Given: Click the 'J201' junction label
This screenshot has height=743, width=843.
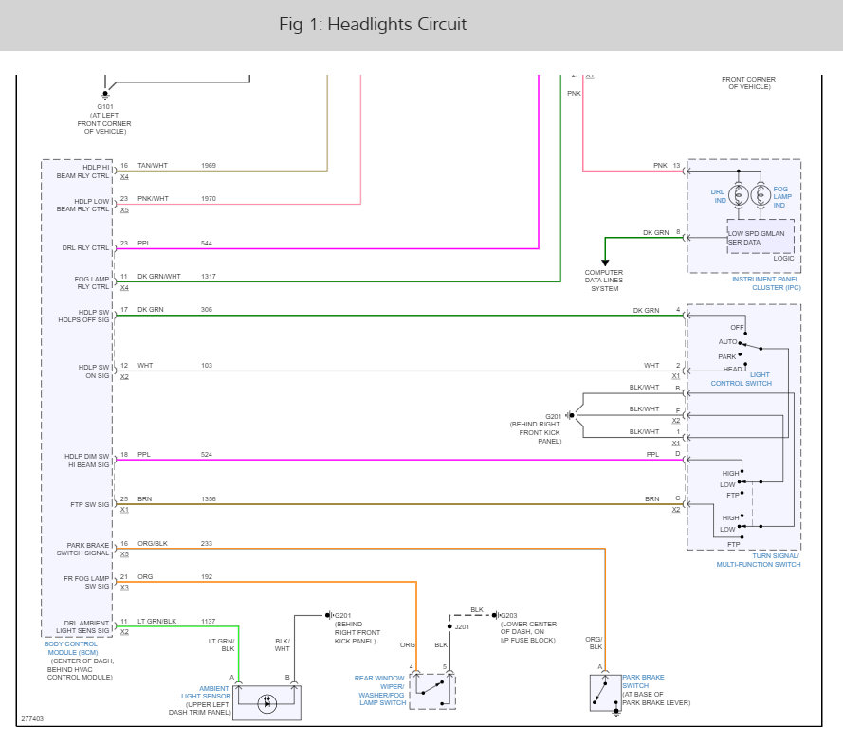Looking at the screenshot, I should click(463, 627).
